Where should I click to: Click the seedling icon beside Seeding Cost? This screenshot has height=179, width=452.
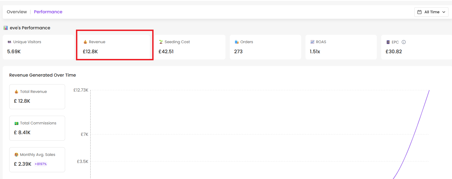[161, 42]
